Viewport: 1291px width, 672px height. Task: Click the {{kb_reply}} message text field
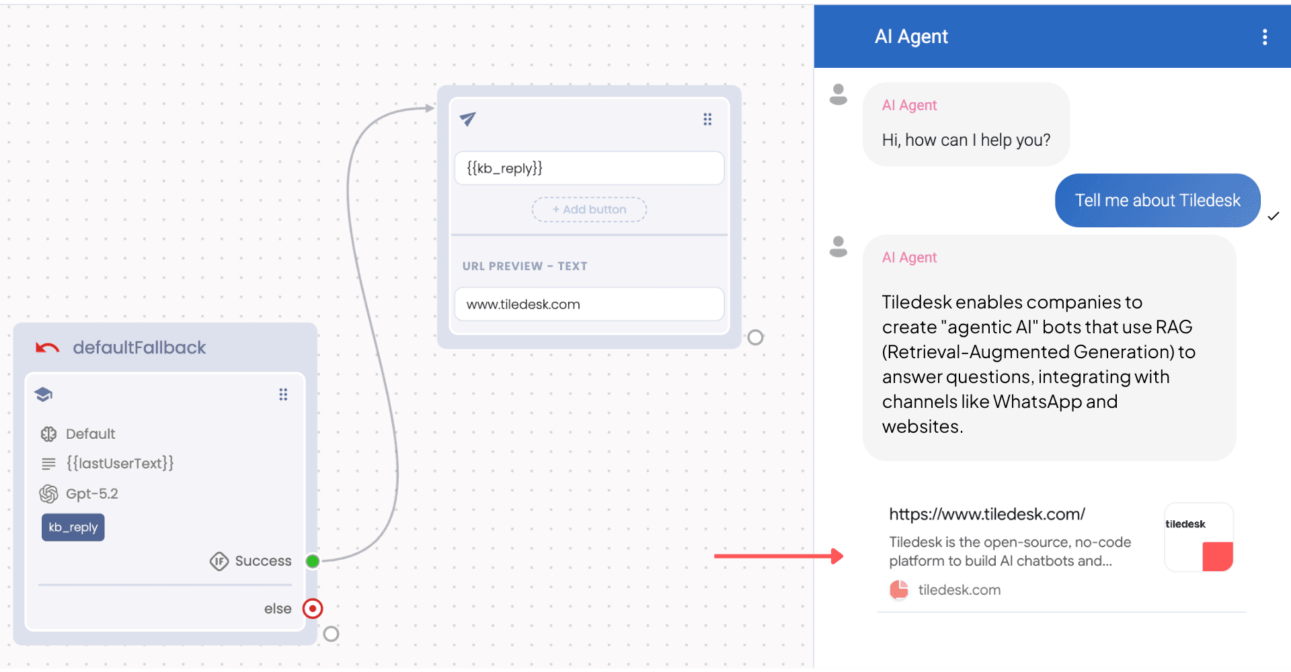pos(590,168)
